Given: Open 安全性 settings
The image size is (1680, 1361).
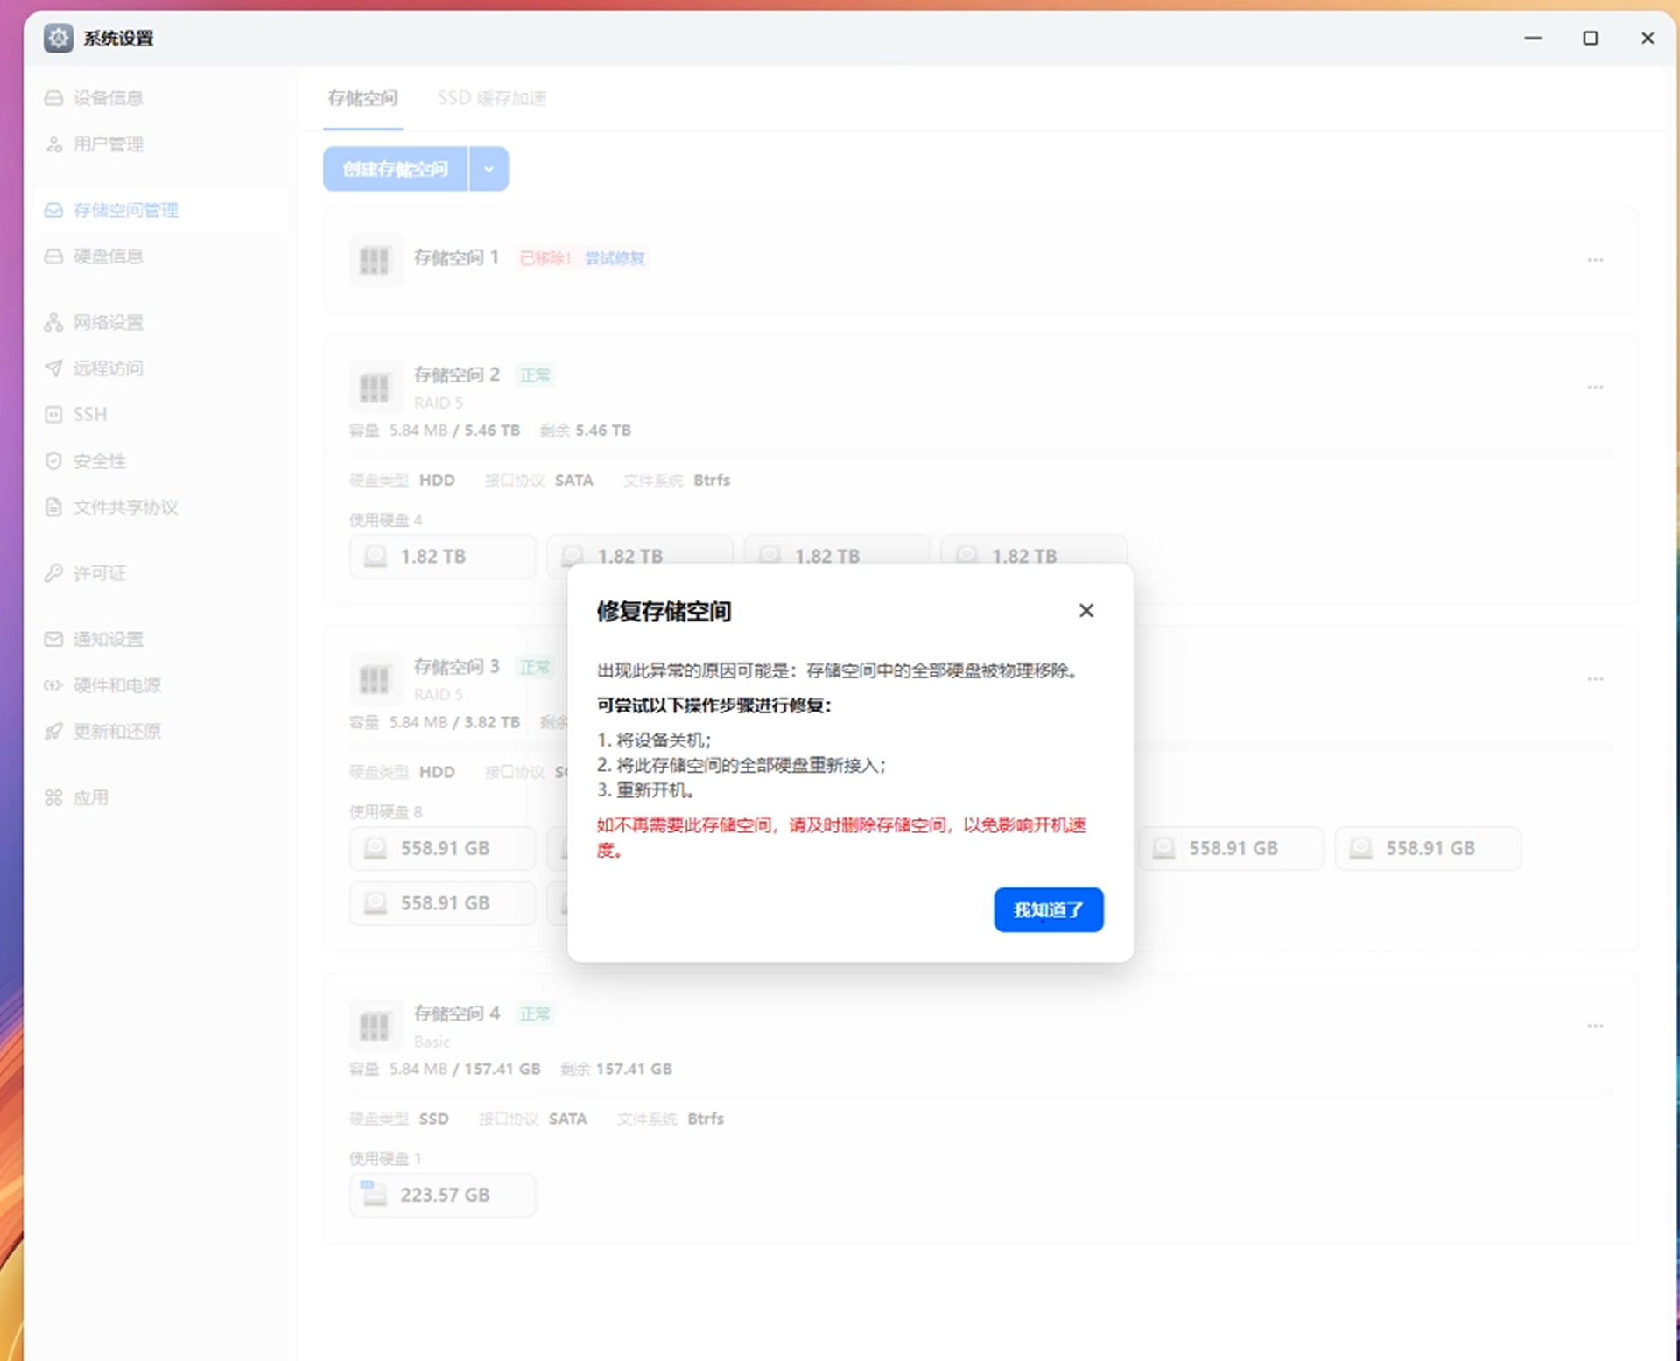Looking at the screenshot, I should coord(99,461).
